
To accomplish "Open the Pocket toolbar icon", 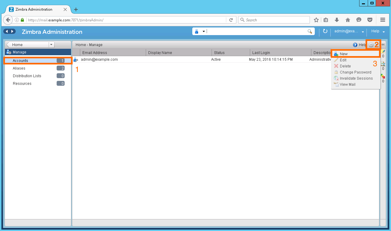I will pyautogui.click(x=370, y=20).
